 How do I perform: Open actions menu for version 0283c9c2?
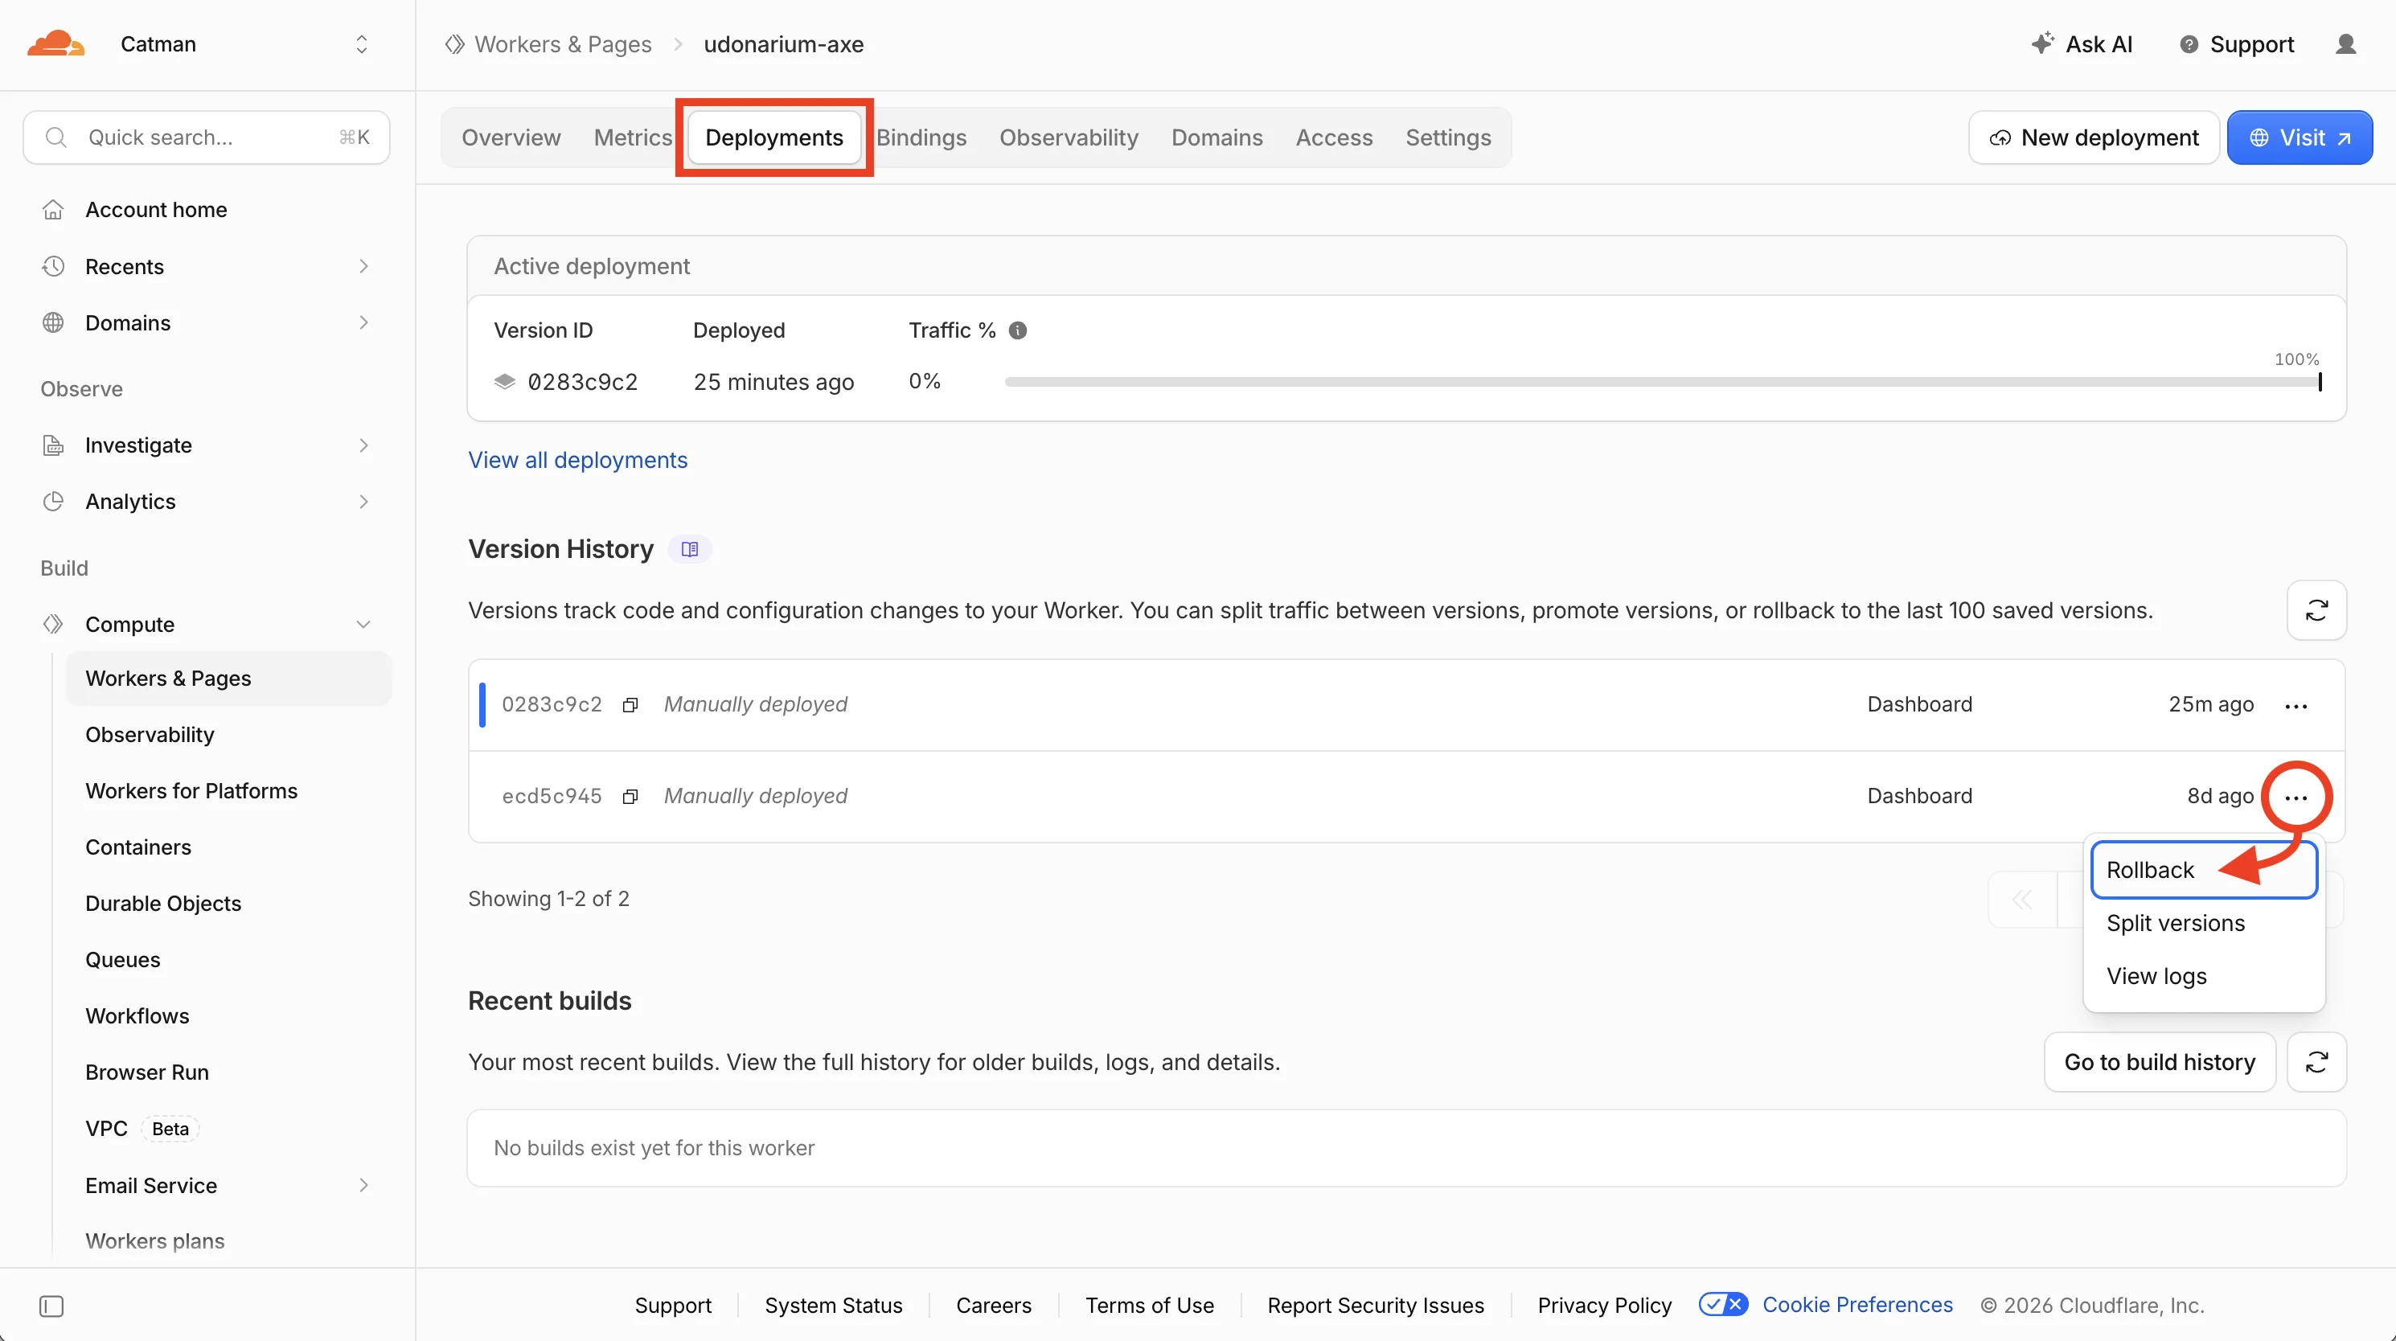[x=2295, y=705]
